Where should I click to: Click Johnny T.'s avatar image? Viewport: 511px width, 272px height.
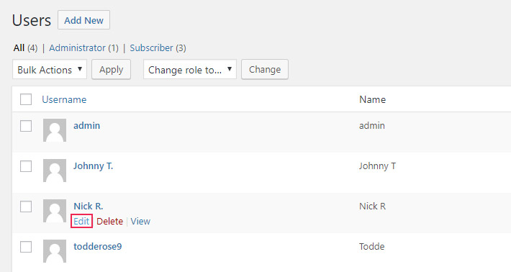pos(55,171)
